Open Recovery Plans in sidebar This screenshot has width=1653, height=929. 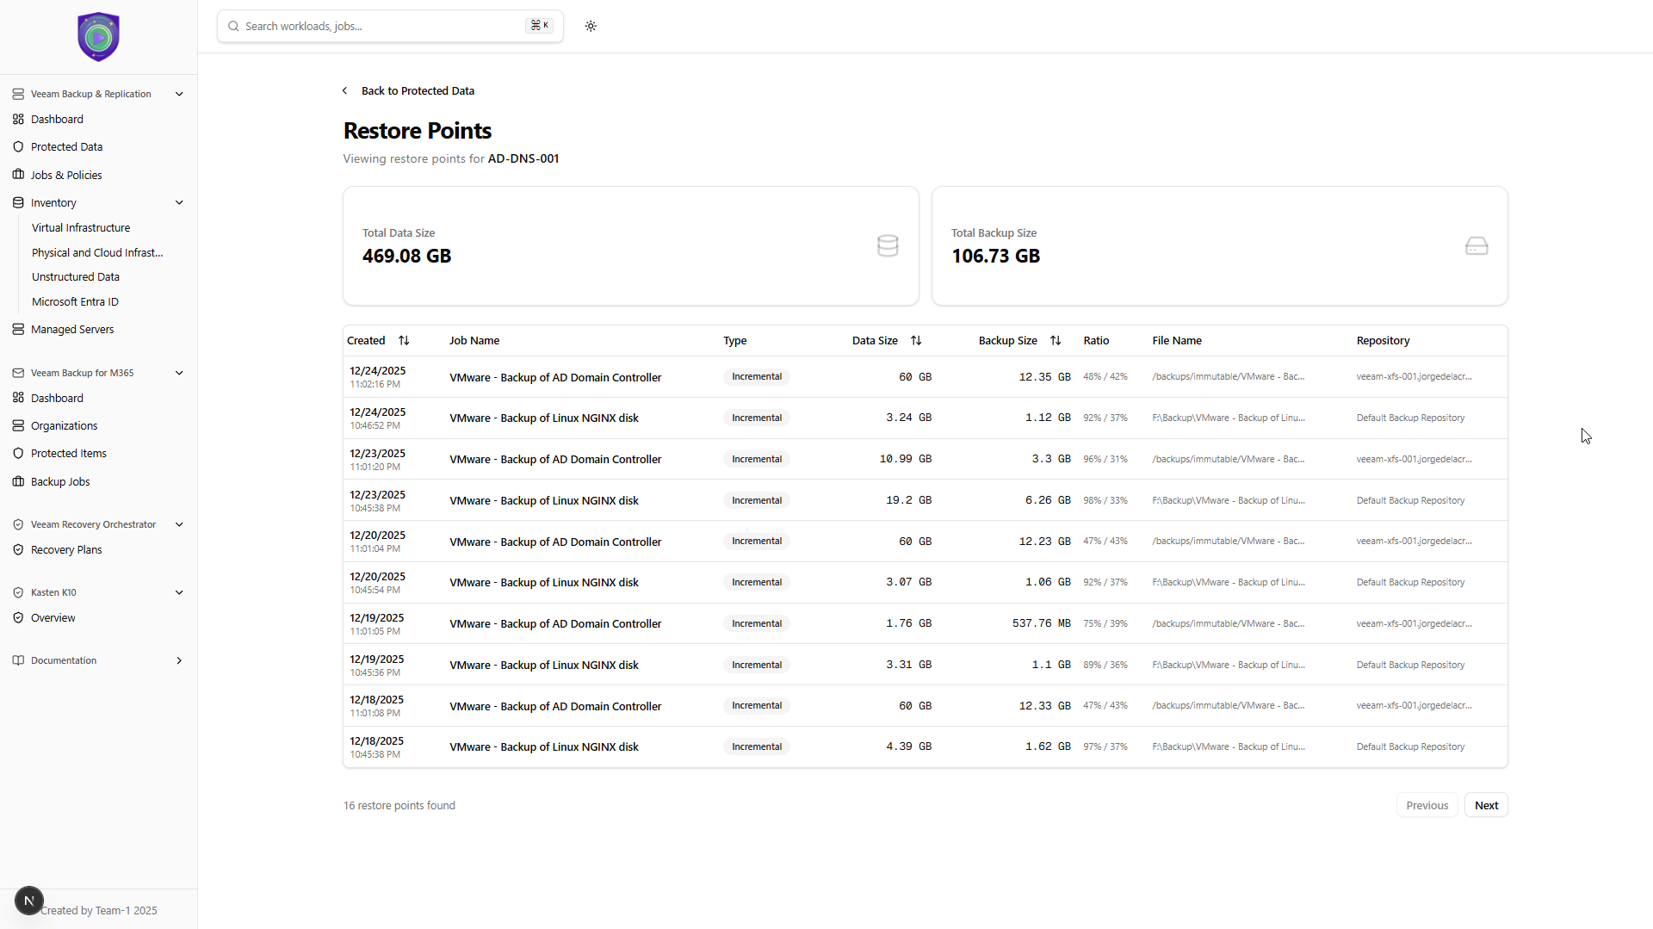click(66, 549)
